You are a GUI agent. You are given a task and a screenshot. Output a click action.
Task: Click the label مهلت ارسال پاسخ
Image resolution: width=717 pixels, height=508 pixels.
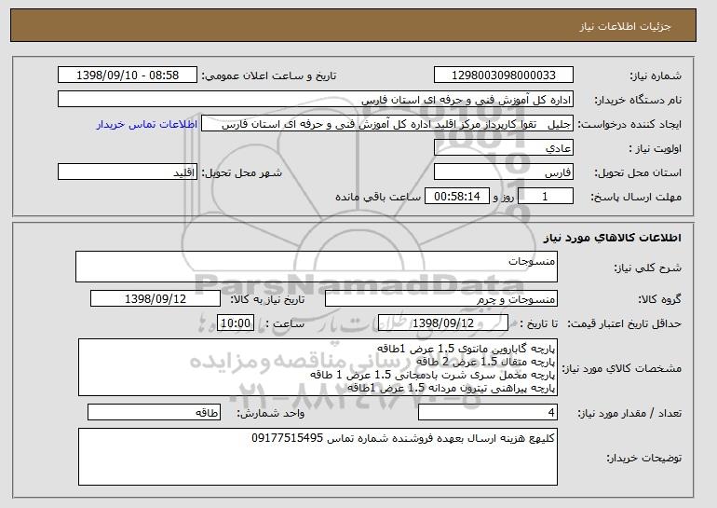(636, 197)
